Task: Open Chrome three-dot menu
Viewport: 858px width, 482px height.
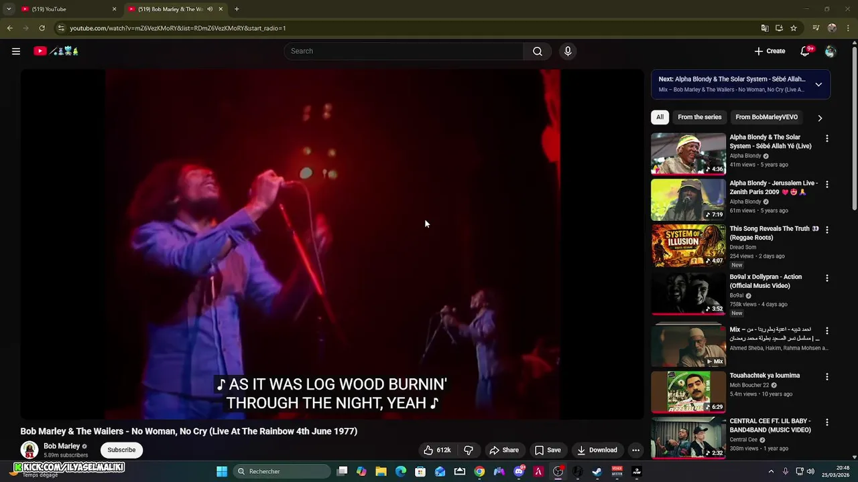Action: (x=848, y=28)
